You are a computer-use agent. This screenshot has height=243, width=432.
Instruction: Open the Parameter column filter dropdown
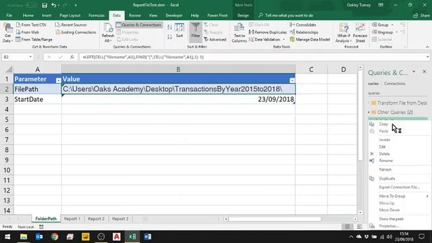coord(58,80)
